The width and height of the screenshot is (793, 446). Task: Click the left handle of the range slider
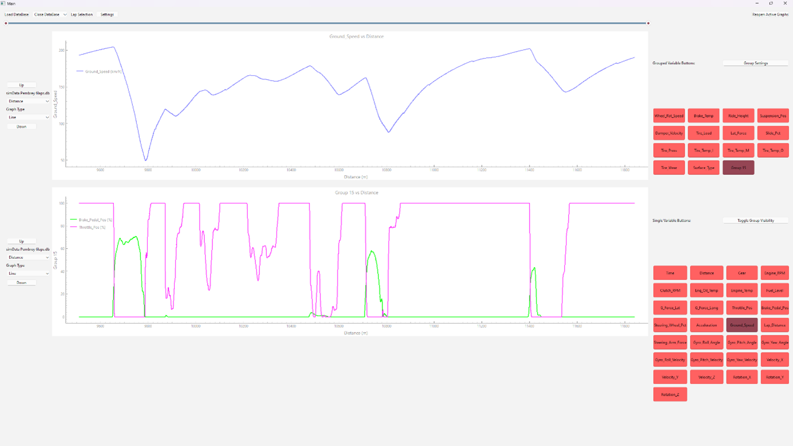(x=6, y=24)
